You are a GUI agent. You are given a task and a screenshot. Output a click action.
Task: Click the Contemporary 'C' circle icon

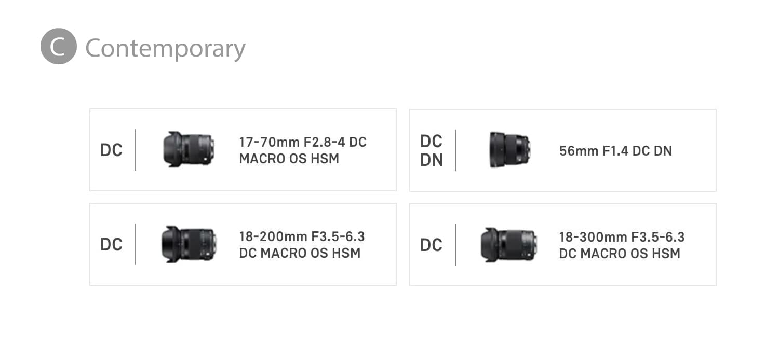59,46
